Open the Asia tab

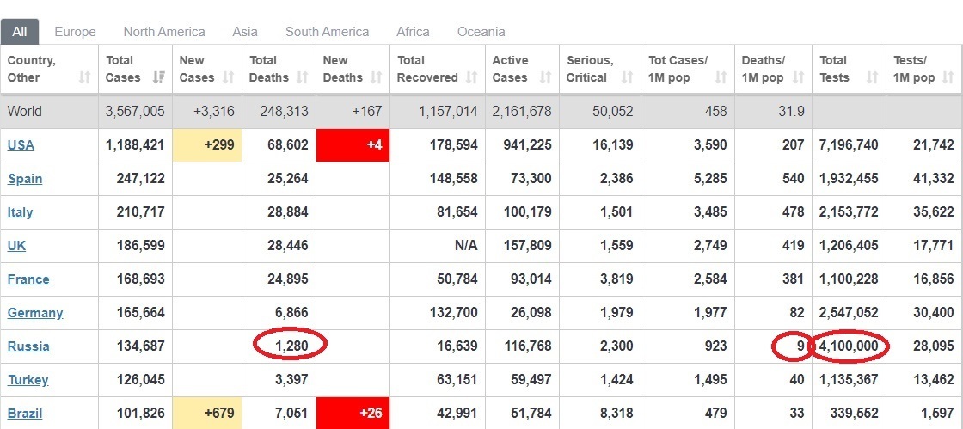(245, 32)
